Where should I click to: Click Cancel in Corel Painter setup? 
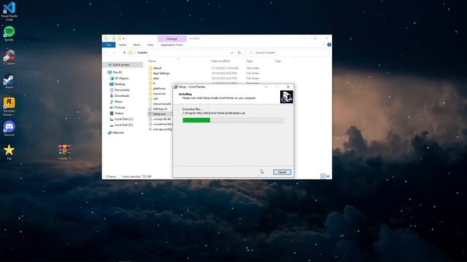point(282,172)
